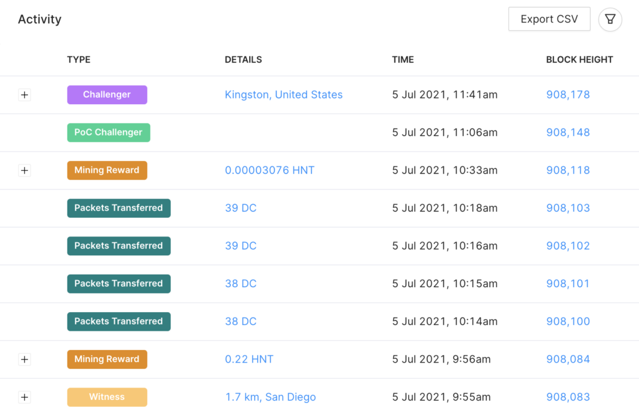
Task: Click the 39 DC link at 10:16am
Action: click(240, 246)
